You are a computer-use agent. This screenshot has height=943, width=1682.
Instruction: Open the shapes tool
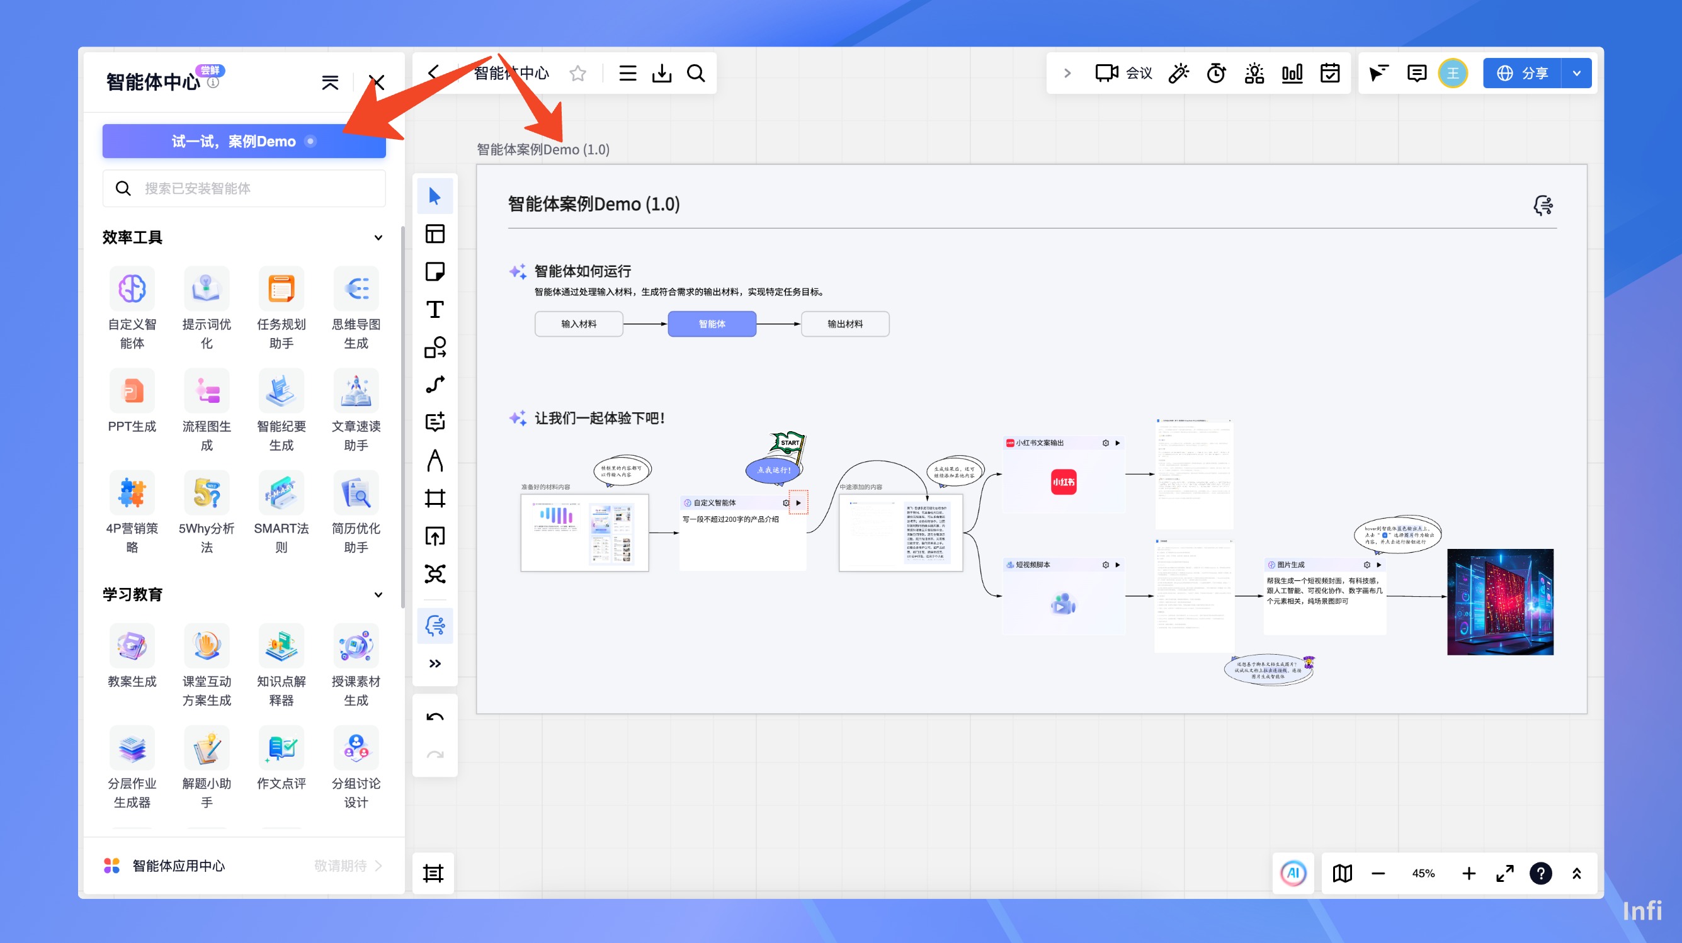pyautogui.click(x=435, y=347)
